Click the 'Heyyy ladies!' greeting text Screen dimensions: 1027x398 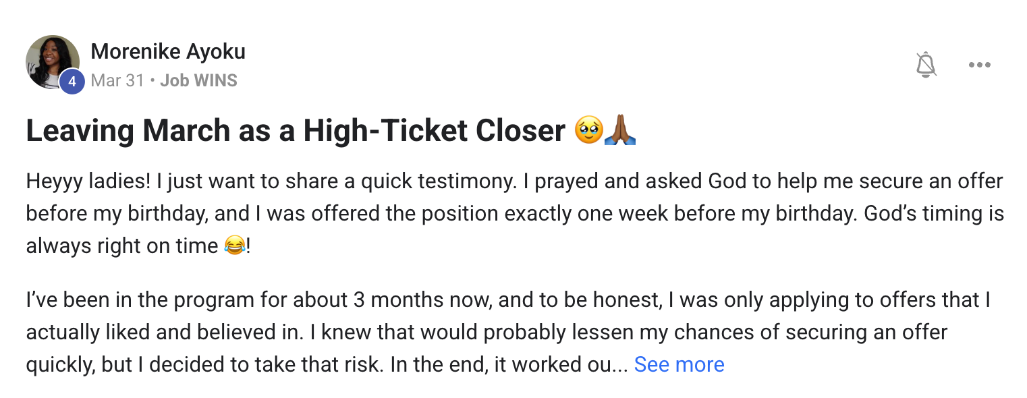tap(89, 181)
